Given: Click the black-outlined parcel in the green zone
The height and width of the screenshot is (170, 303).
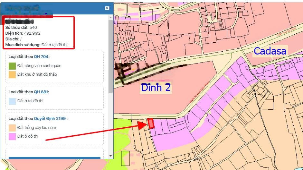Looking at the screenshot, I should [x=125, y=158].
